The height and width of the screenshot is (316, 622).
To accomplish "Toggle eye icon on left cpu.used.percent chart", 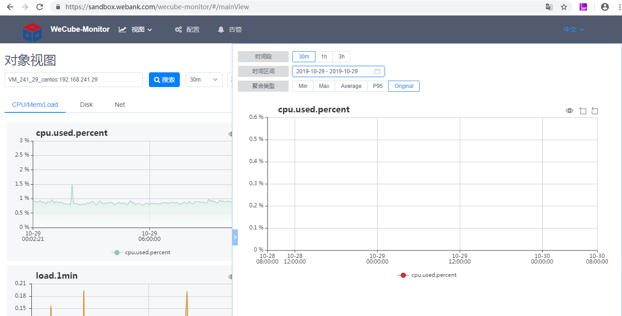I will click(x=230, y=134).
